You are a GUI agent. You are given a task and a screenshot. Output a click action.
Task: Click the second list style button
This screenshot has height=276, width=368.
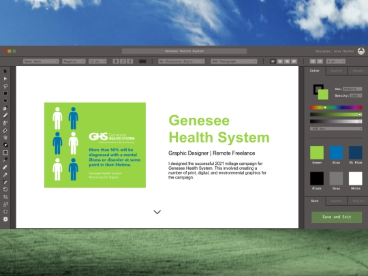[x=320, y=61]
